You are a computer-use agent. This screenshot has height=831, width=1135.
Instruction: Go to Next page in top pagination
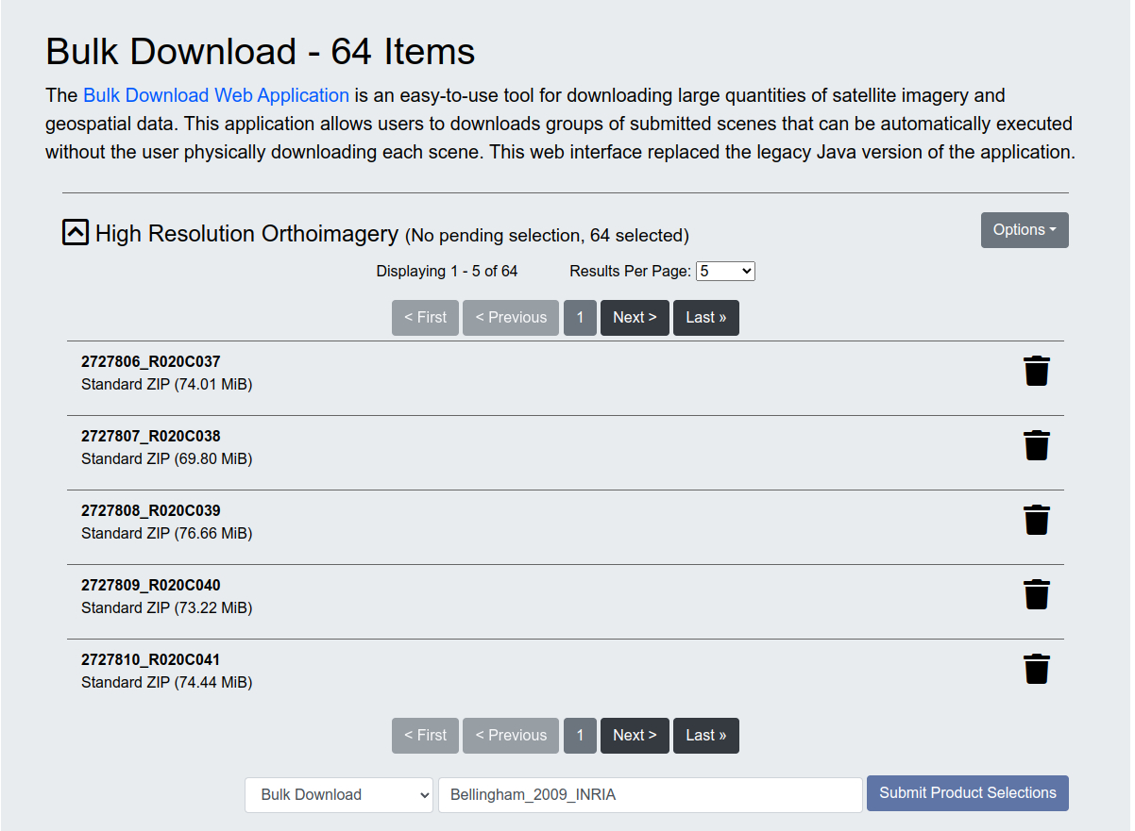634,318
